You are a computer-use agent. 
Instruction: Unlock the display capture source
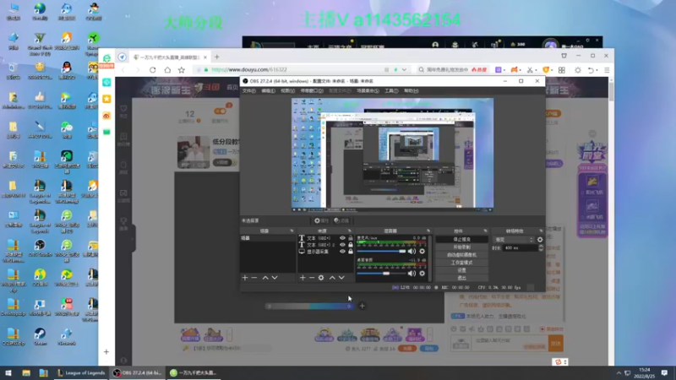(x=351, y=252)
